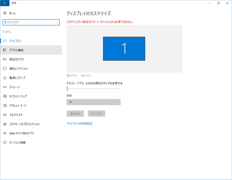This screenshot has width=232, height=180.
Task: Open ディスプレイの詳細設定 link
Action: 79,124
